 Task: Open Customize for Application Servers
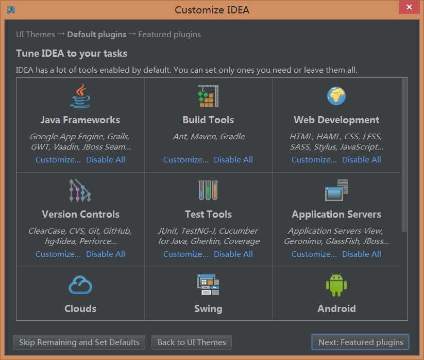click(x=314, y=254)
